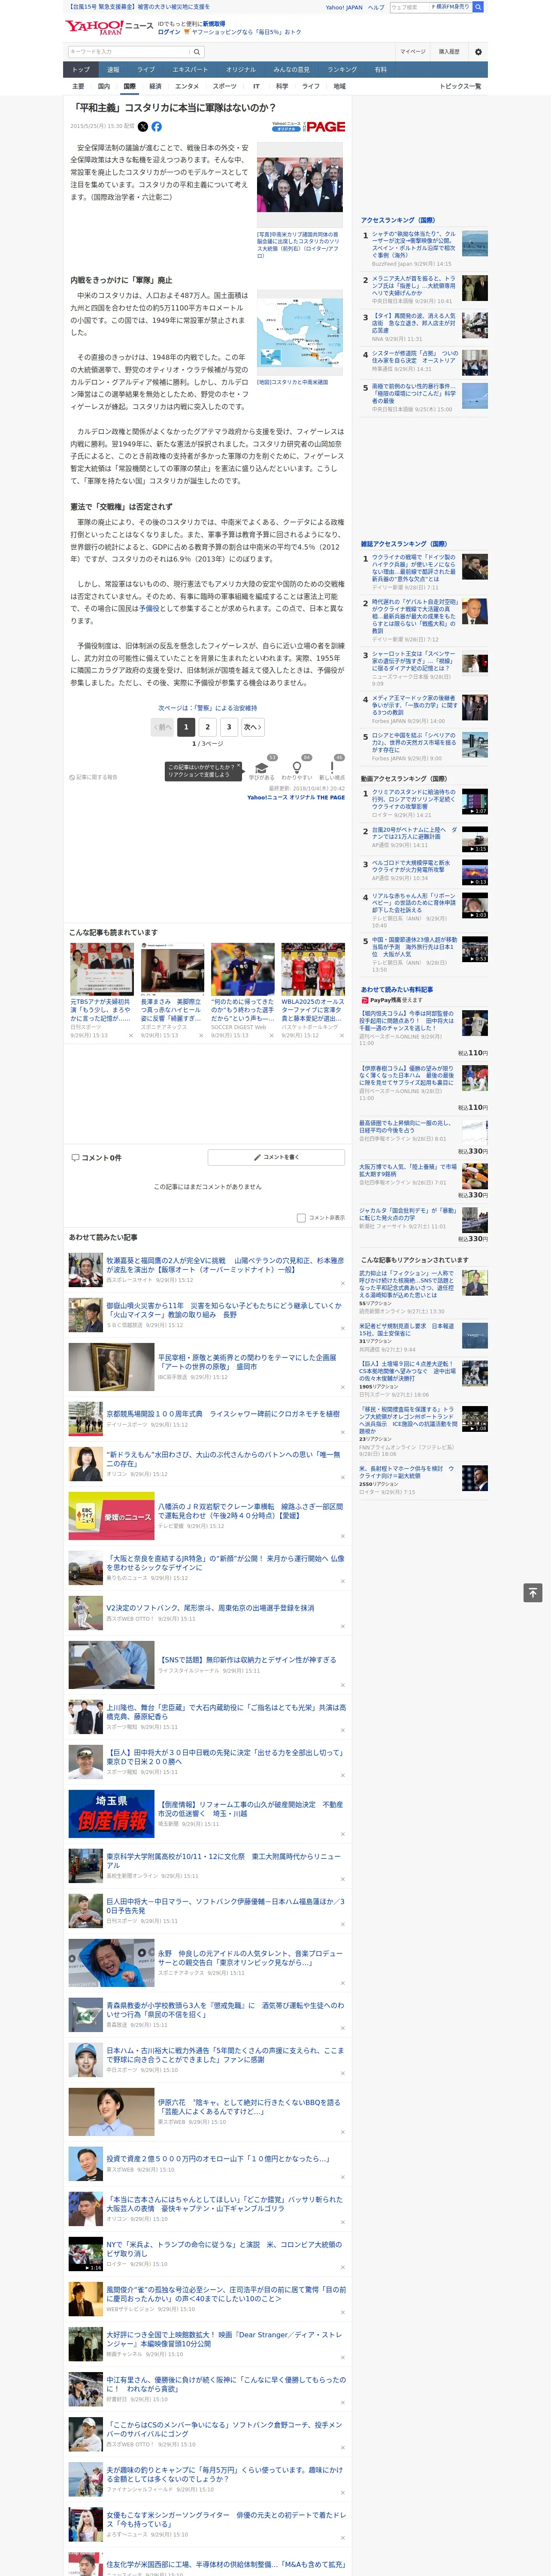Screen dimensions: 551x2576
Task: Click the 学びがある graduation cap reaction
Action: pyautogui.click(x=262, y=768)
